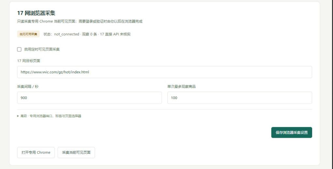Enable the 启用定时可见页面采集 checkbox
Viewport: 333px width, 169px height.
tap(19, 49)
